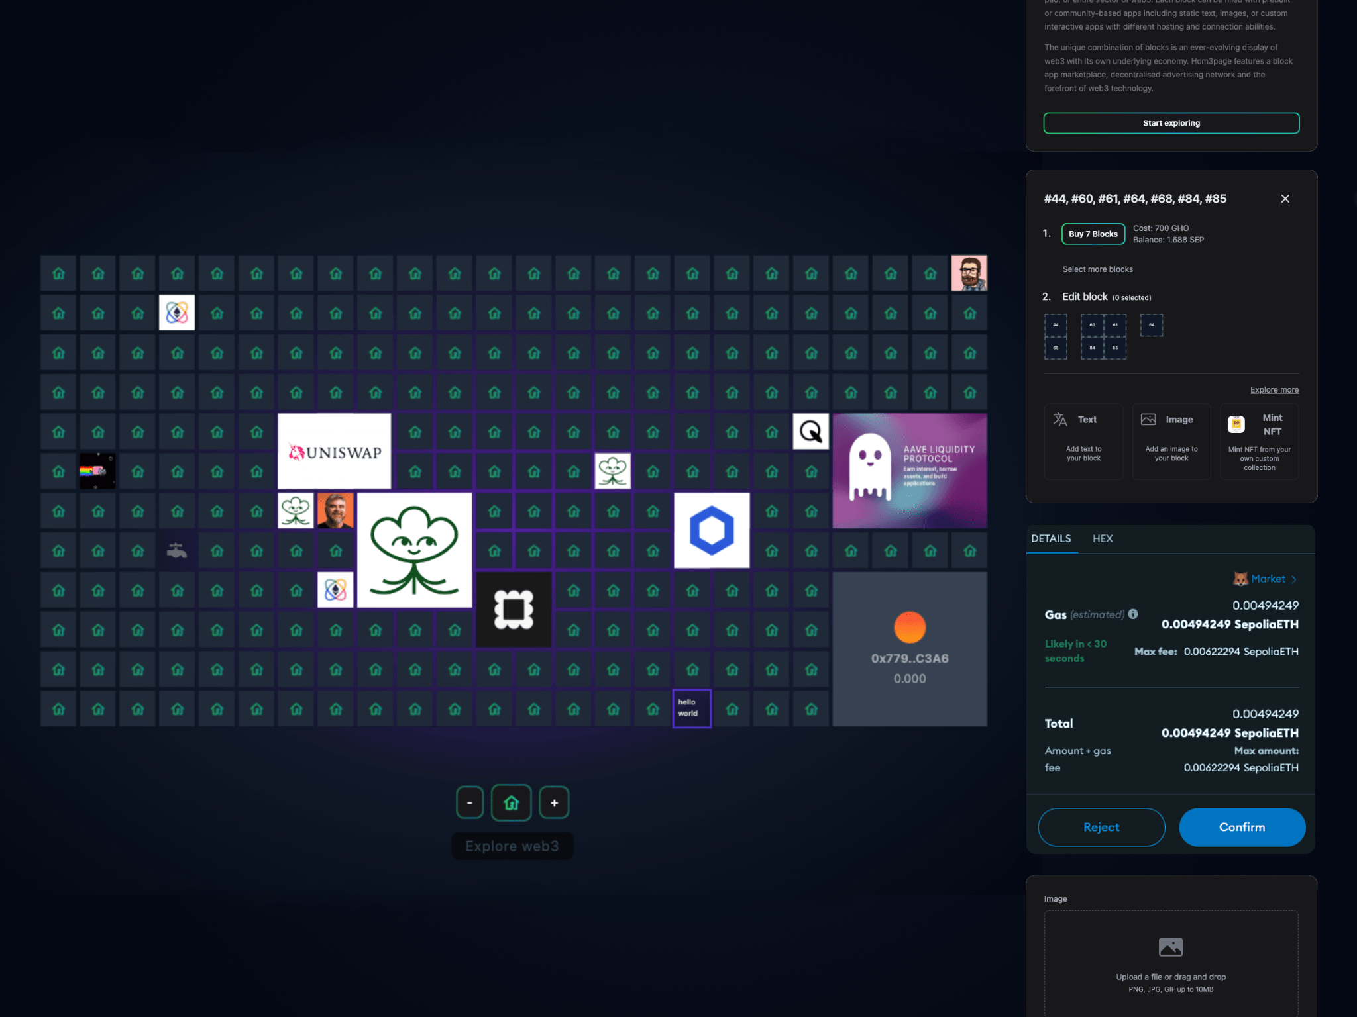
Task: Follow the Select more blocks link
Action: pos(1097,269)
